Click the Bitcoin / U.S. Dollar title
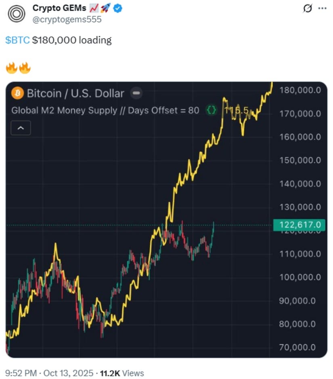The width and height of the screenshot is (333, 379). click(x=75, y=93)
